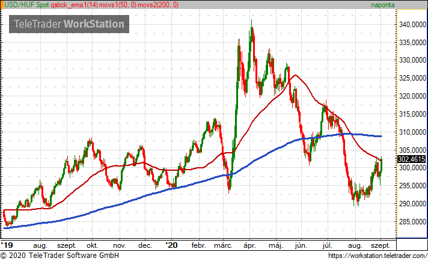The width and height of the screenshot is (428, 261).
Task: Click the 'júl.' time axis label
Action: point(328,245)
